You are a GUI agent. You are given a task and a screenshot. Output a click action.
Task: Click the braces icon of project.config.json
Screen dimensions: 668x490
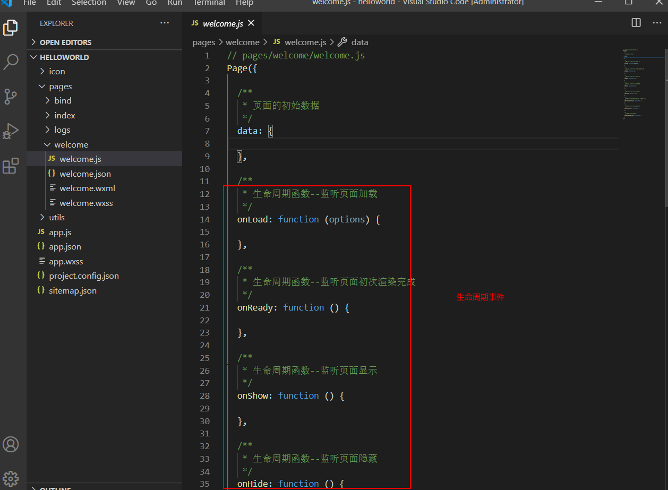click(41, 276)
